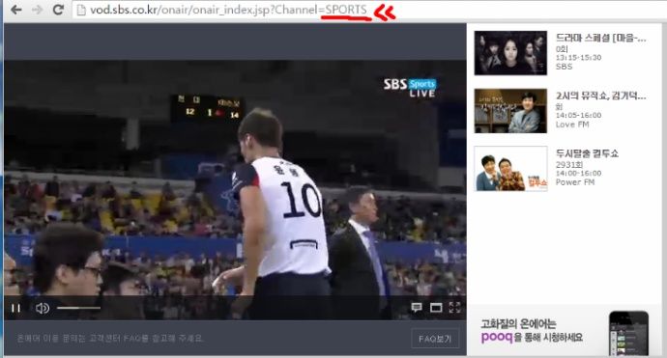
Task: Click the 두시탈출 컬투쇼 title link
Action: point(587,153)
